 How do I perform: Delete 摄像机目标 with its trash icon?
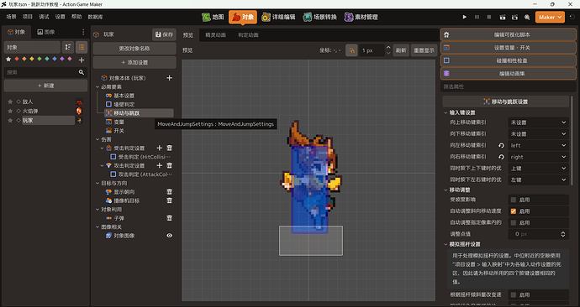170,200
